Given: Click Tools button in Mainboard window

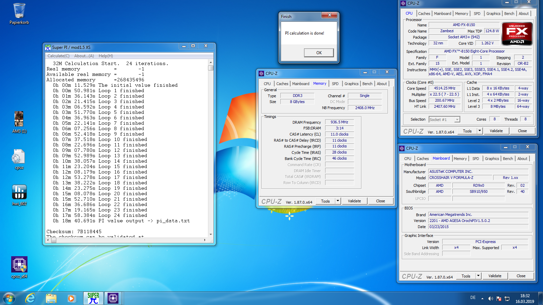Looking at the screenshot, I should (x=466, y=276).
